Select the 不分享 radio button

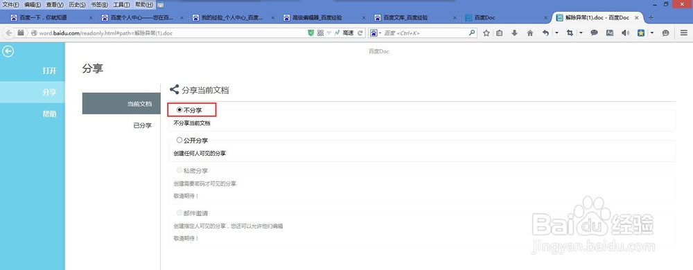click(x=179, y=110)
